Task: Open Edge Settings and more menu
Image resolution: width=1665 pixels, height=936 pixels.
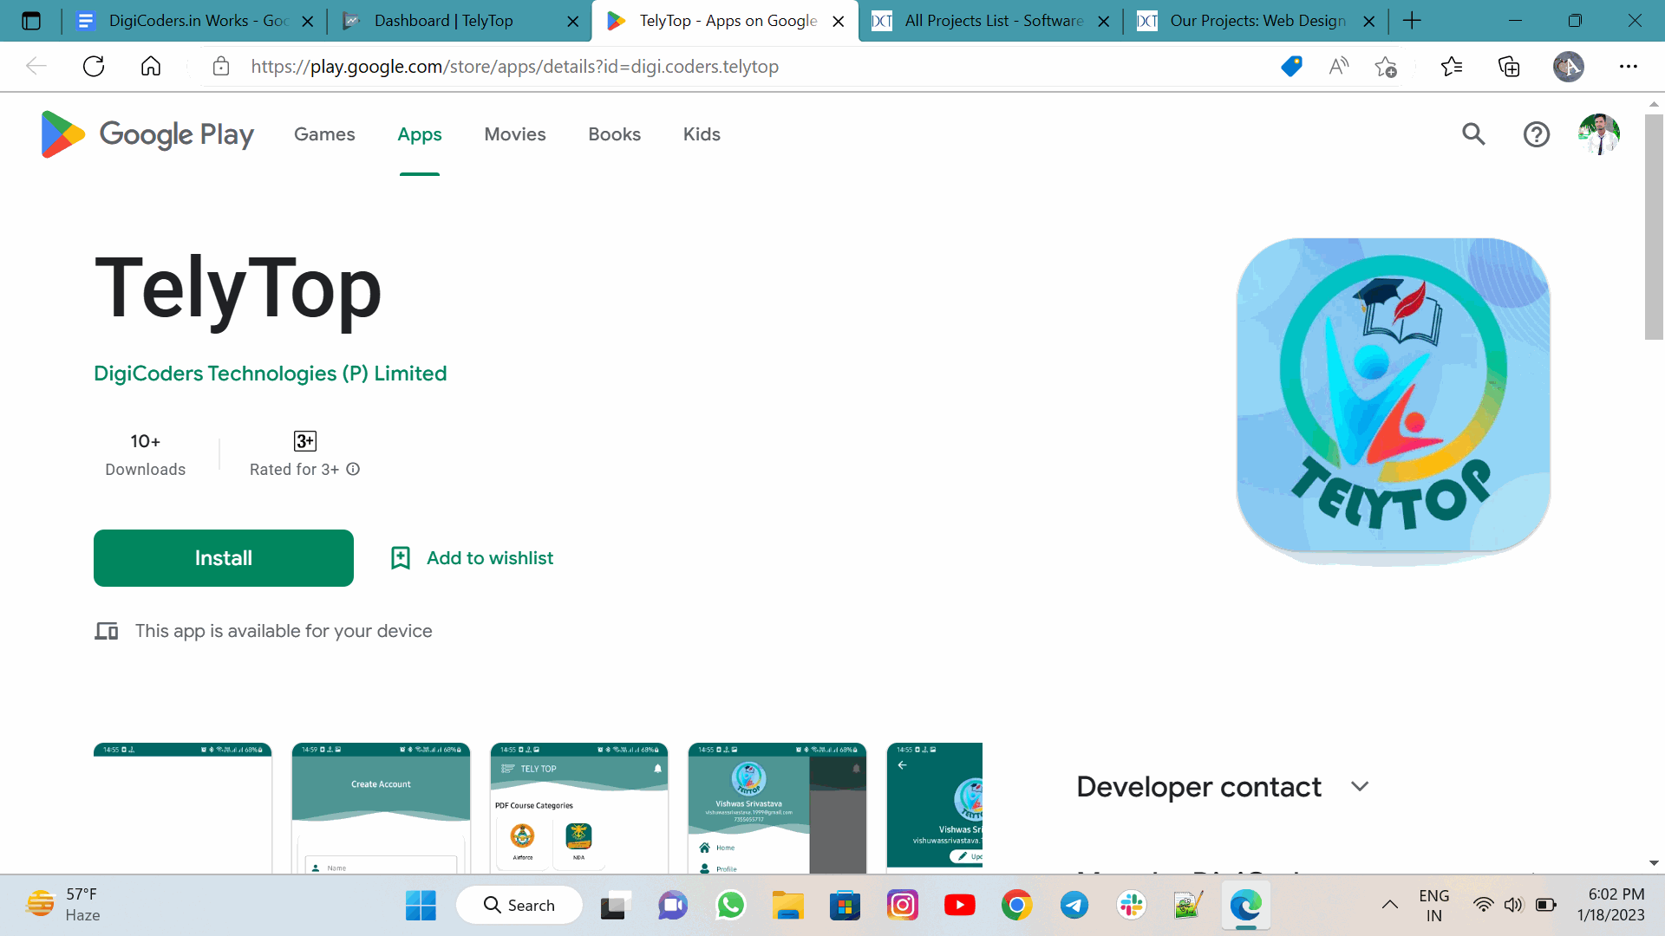Action: 1629,67
